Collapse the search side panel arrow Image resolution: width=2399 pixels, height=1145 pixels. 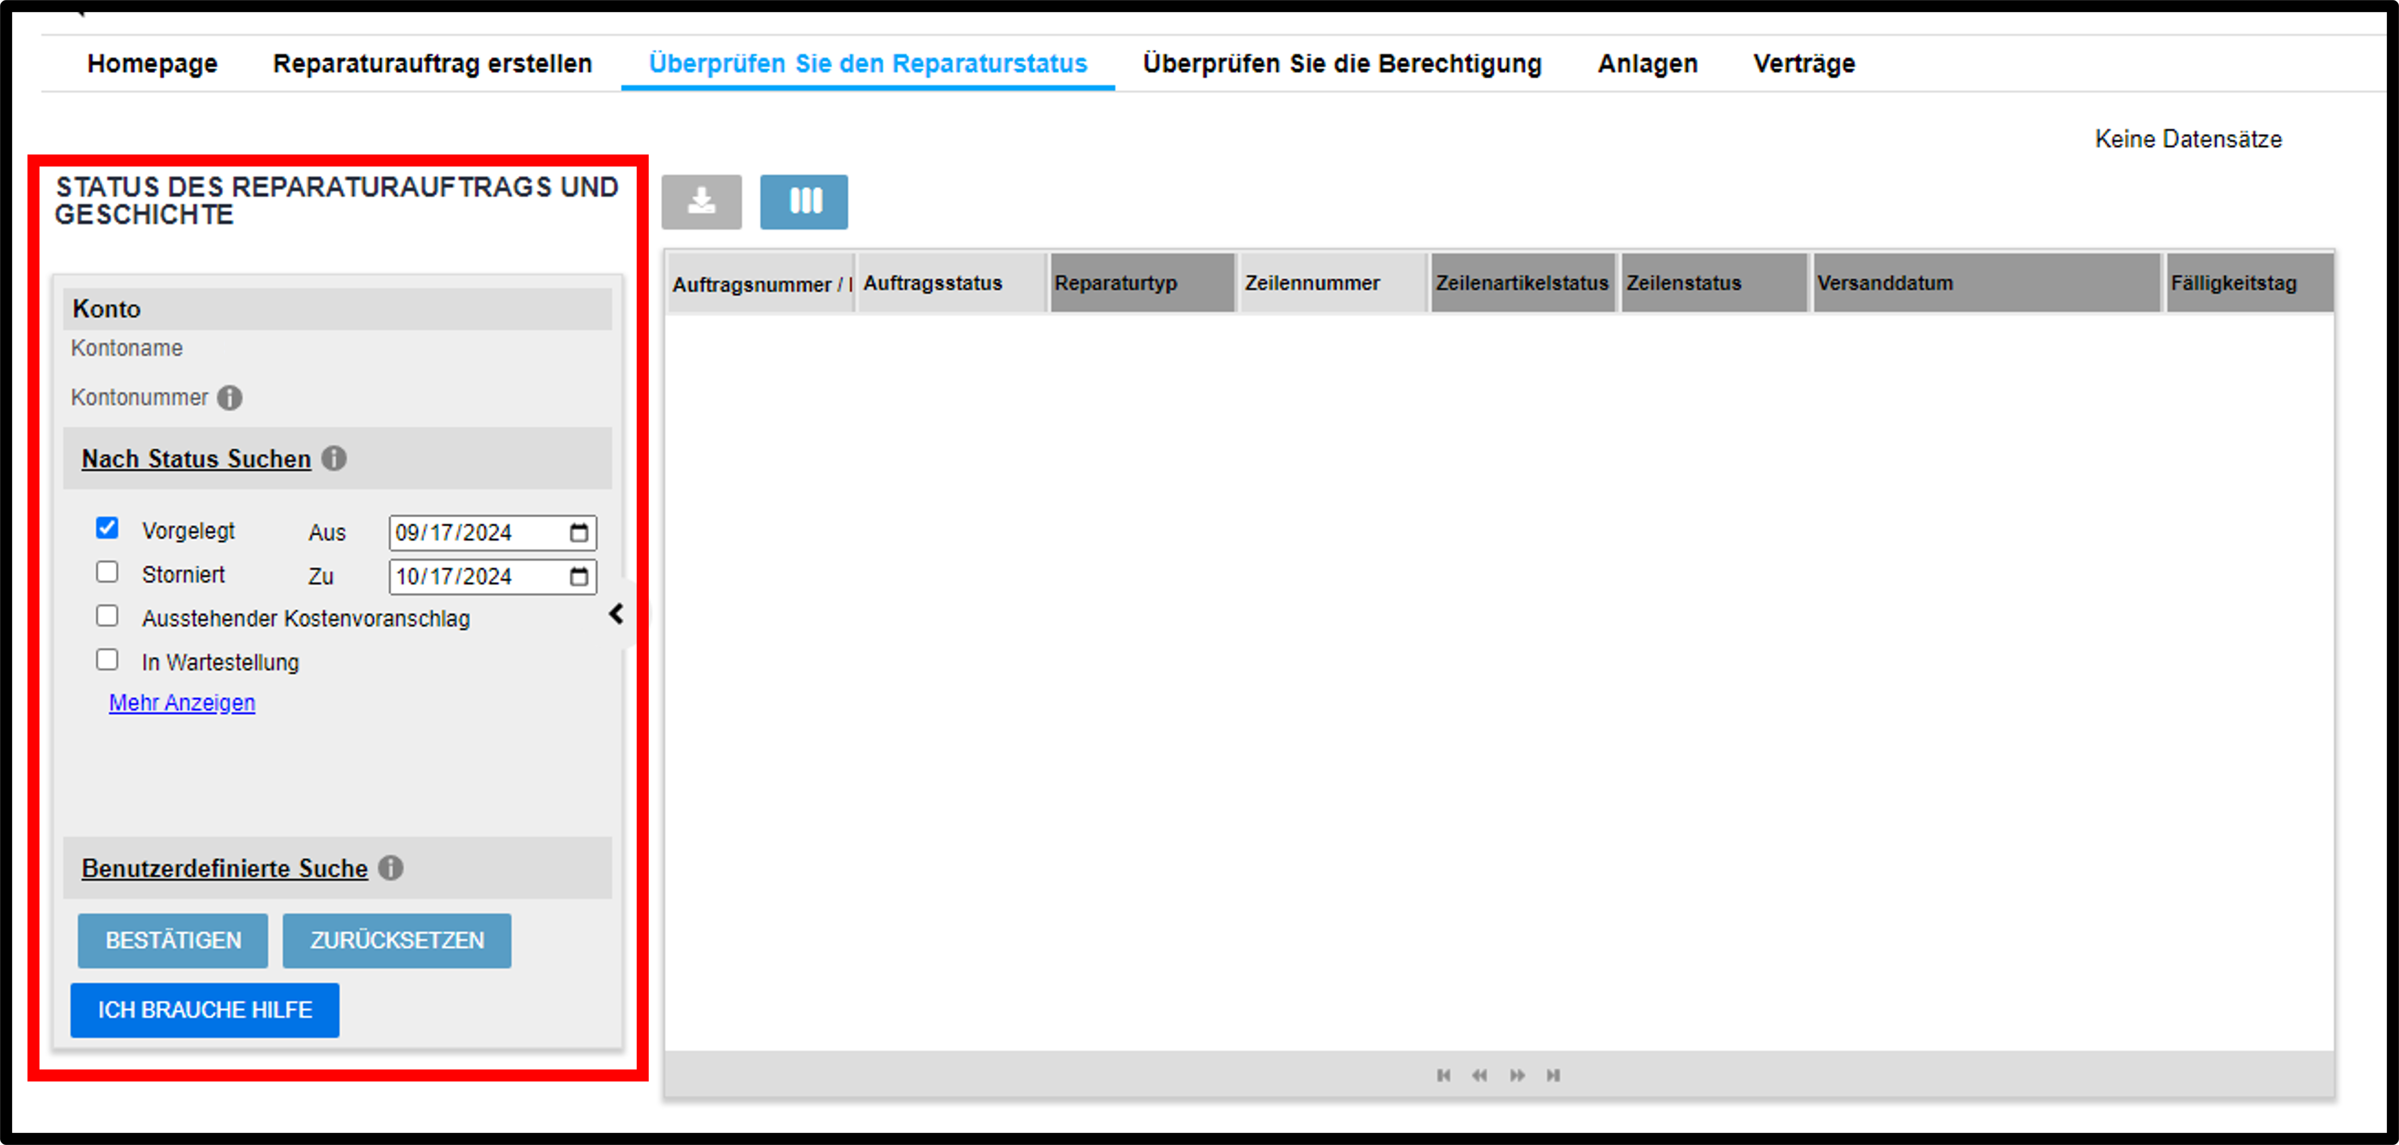pyautogui.click(x=617, y=613)
